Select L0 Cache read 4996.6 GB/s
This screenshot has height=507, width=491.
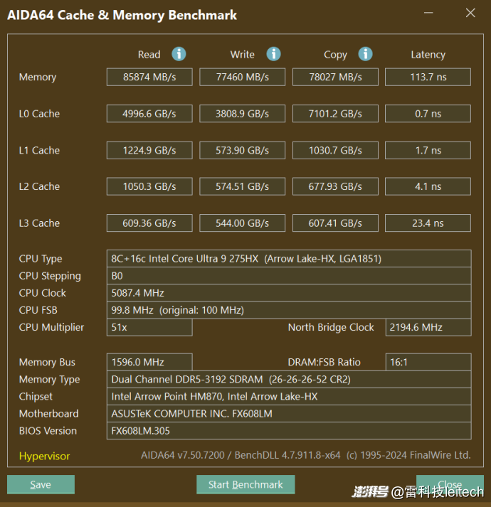click(x=149, y=114)
